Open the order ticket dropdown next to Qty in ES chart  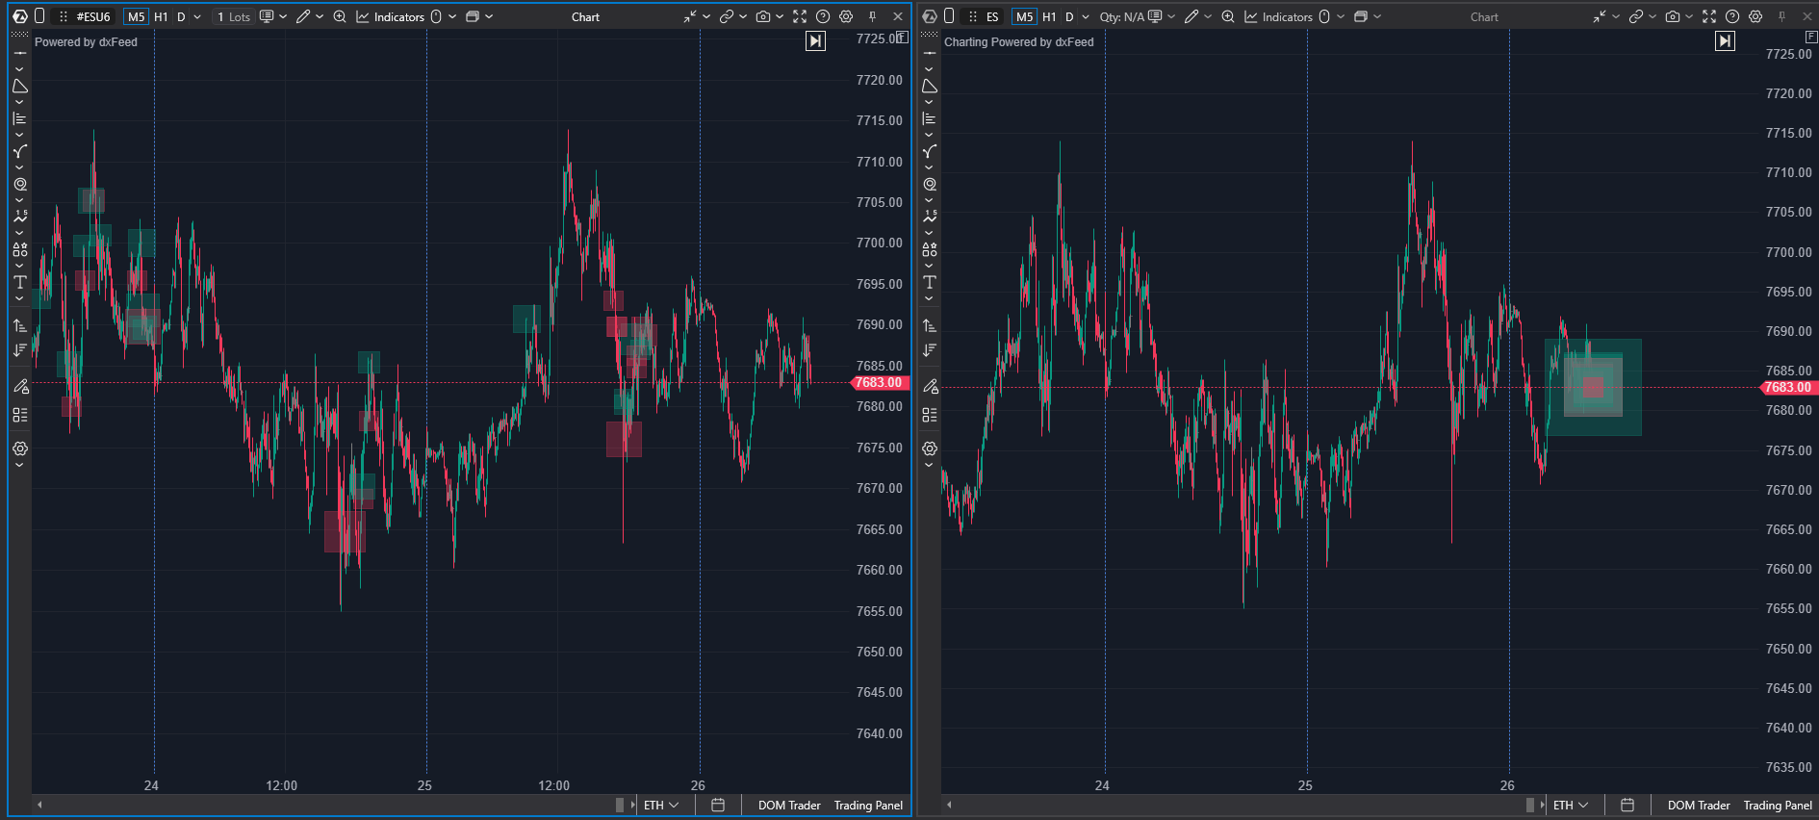pos(1171,16)
